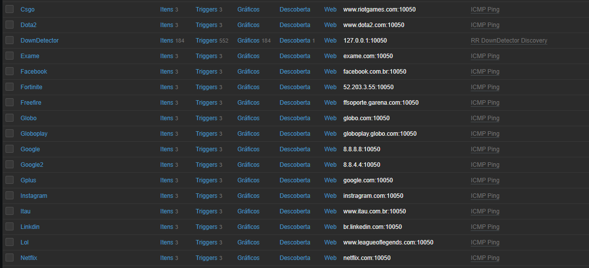Open the Dota2 host
This screenshot has height=268, width=589.
pos(29,25)
